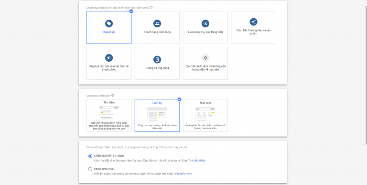Click the Khách hàng tiềm năng label
This screenshot has height=185, width=367.
[157, 32]
